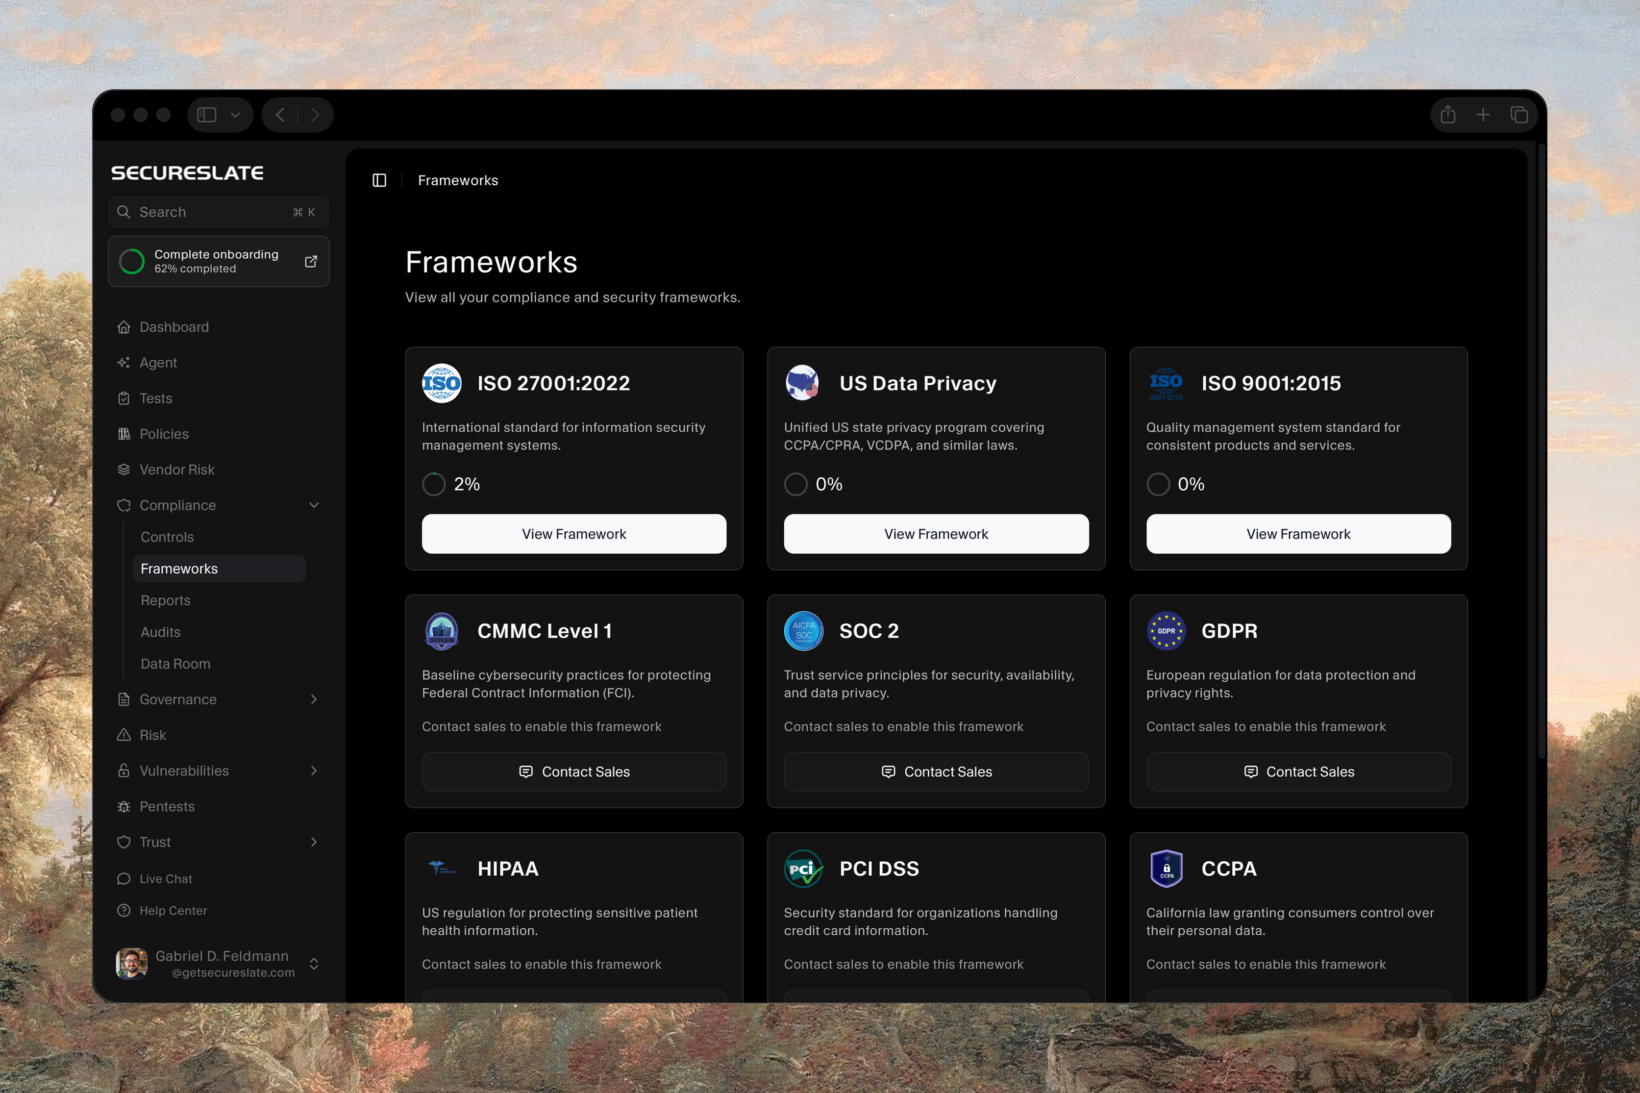Image resolution: width=1640 pixels, height=1093 pixels.
Task: Click the ISO 27001:2022 2% progress ring
Action: pyautogui.click(x=433, y=484)
